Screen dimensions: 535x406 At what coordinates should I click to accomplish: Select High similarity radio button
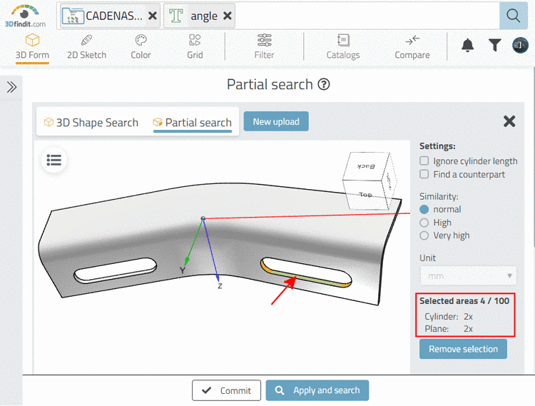(x=424, y=223)
